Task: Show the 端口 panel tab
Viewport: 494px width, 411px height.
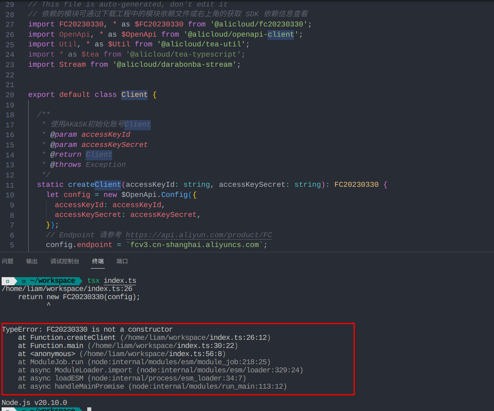Action: coord(122,261)
